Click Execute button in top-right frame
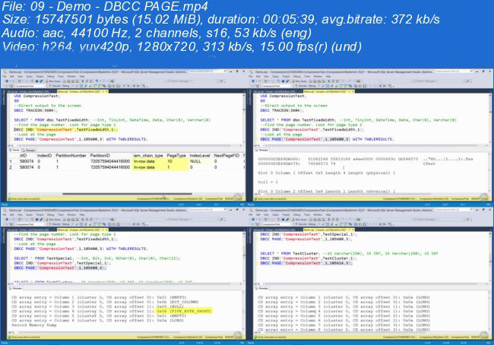This screenshot has height=345, width=494. pos(300,86)
